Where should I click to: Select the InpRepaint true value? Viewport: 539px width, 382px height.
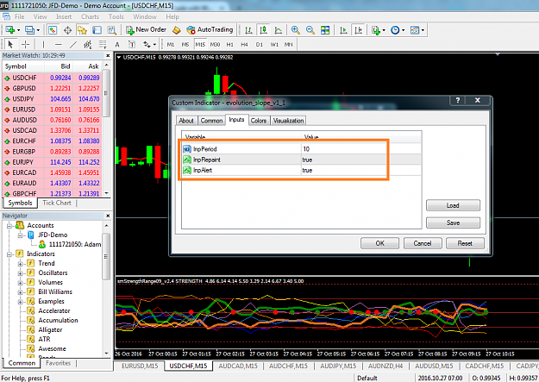(361, 160)
